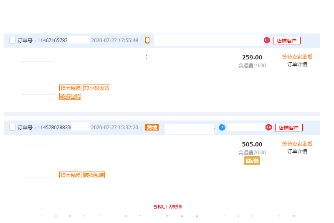334x223 pixels.
Task: Click the blue round chat icon
Action: (x=222, y=127)
